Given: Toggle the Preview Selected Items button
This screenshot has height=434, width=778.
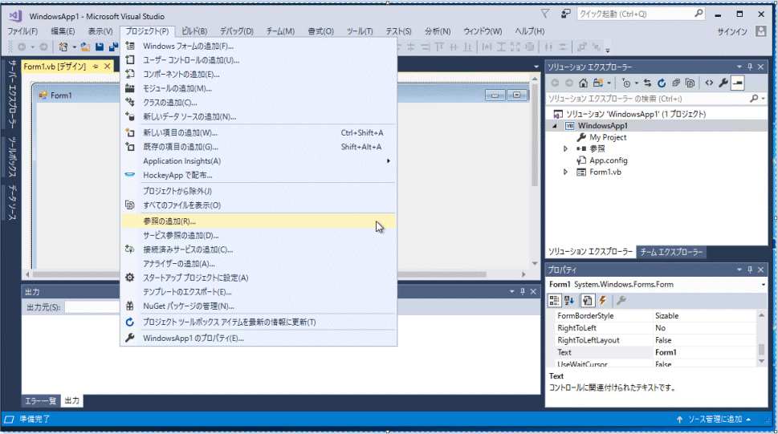Looking at the screenshot, I should click(738, 83).
